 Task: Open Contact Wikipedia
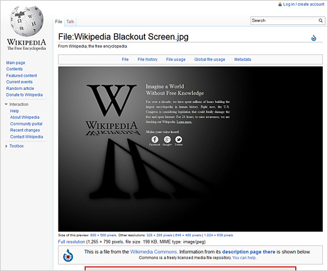click(x=26, y=136)
